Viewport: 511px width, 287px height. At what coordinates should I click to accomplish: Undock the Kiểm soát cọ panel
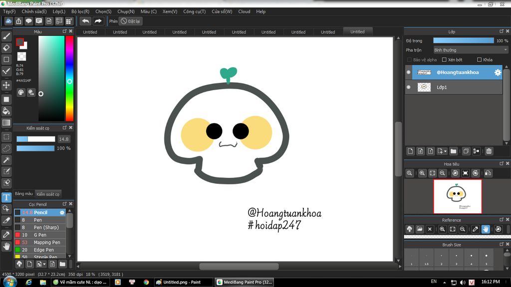coord(64,128)
